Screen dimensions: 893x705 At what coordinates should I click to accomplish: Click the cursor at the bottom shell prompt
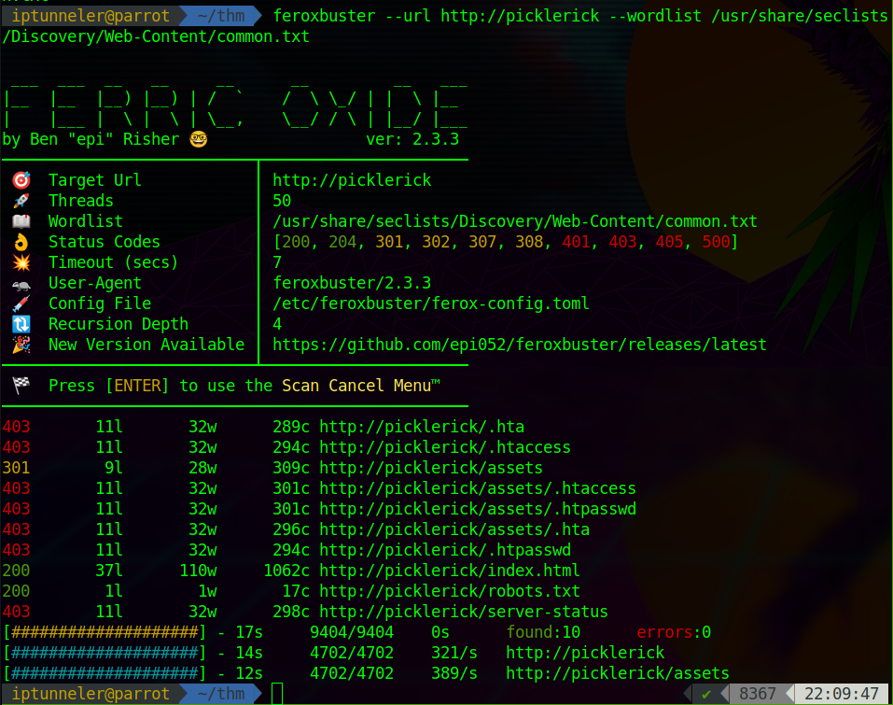(x=277, y=694)
